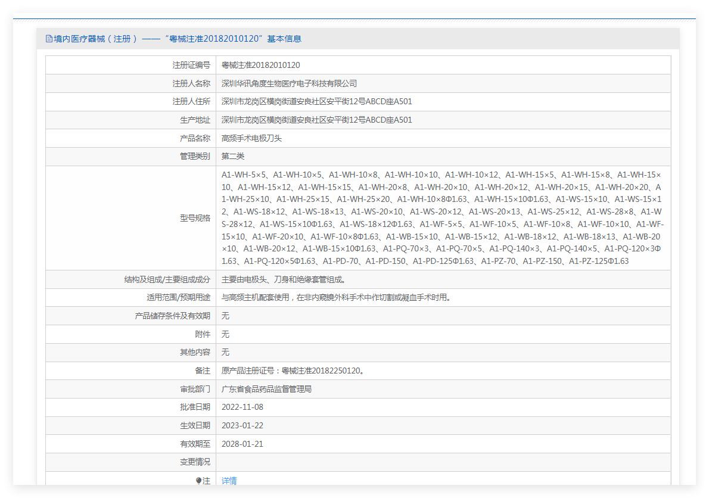
Task: Click the 注册人名称 label
Action: (x=191, y=83)
